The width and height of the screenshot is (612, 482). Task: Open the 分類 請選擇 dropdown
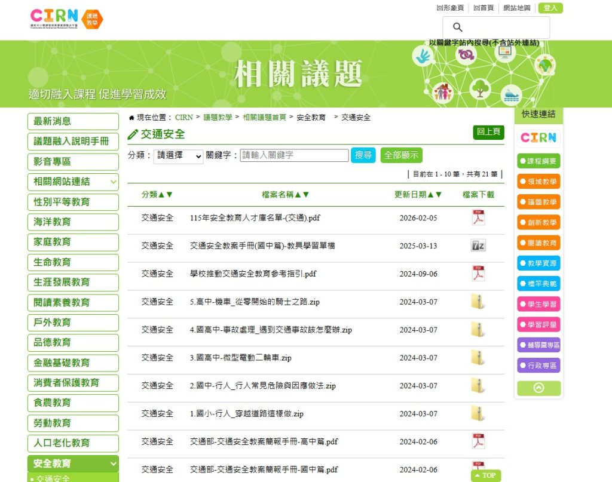[178, 156]
